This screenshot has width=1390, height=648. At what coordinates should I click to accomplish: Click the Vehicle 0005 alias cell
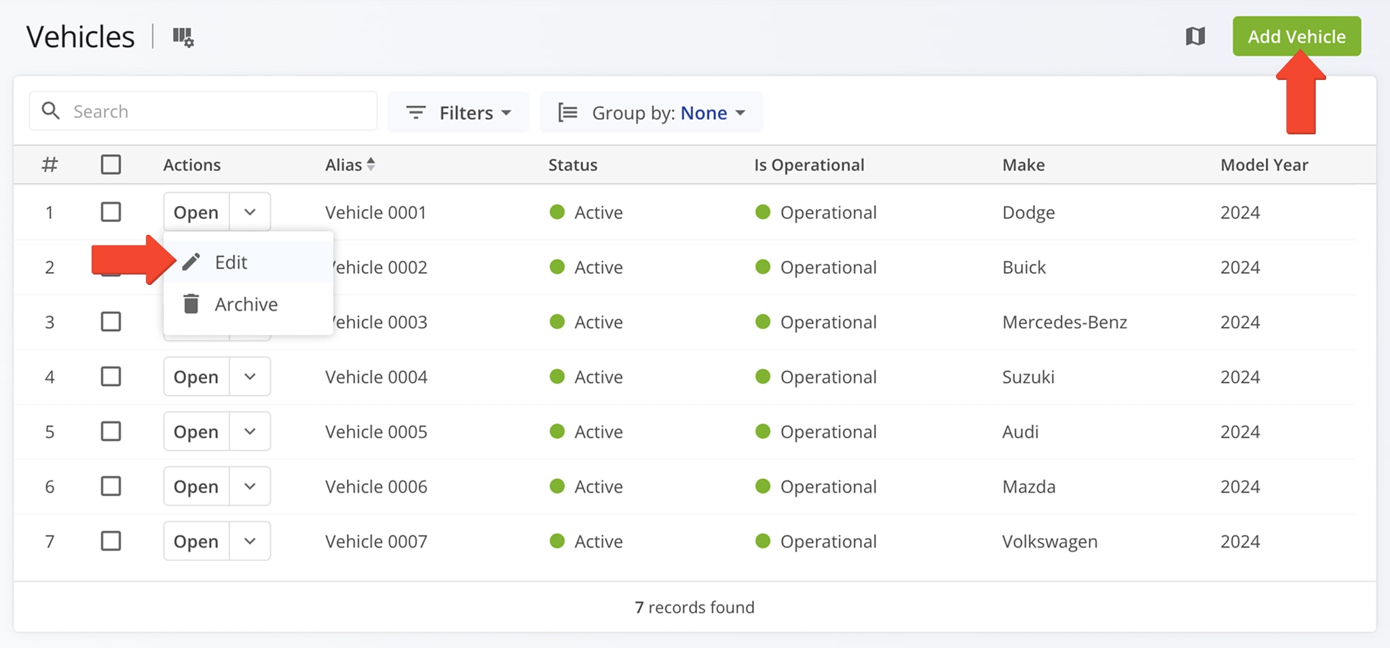[376, 432]
